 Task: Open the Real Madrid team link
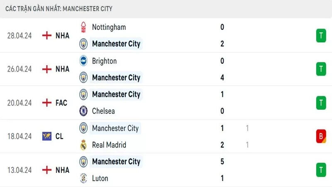(109, 145)
